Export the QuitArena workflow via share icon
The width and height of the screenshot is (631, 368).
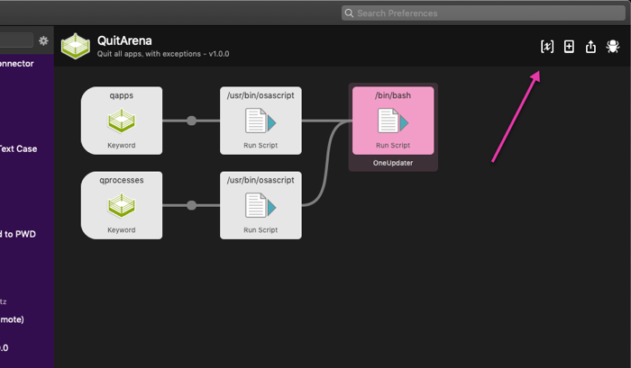tap(590, 47)
